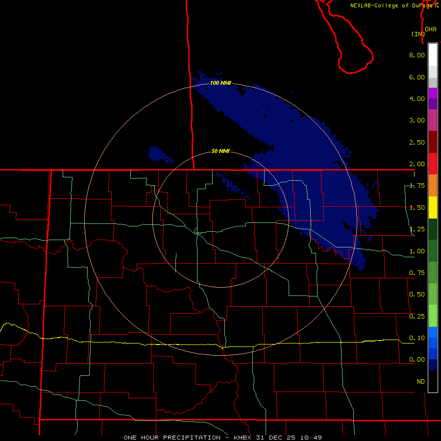This screenshot has height=441, width=441.
Task: Click the 31 DEC 25 date text
Action: (x=277, y=438)
